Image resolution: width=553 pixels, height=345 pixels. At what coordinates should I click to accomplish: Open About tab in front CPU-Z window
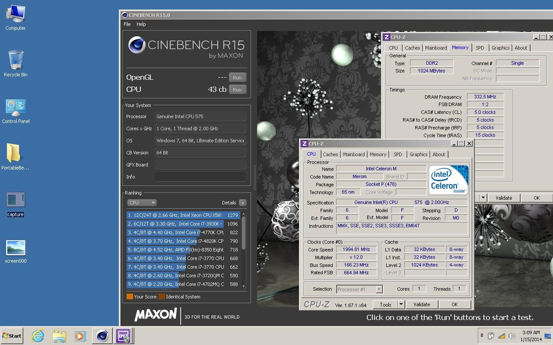[439, 154]
